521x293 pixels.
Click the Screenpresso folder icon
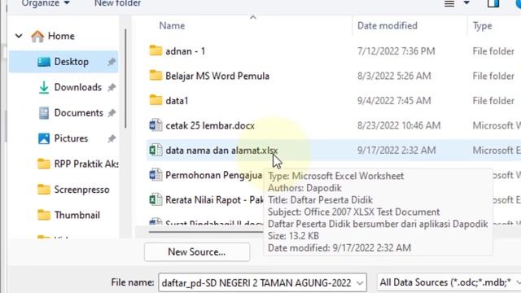click(44, 190)
